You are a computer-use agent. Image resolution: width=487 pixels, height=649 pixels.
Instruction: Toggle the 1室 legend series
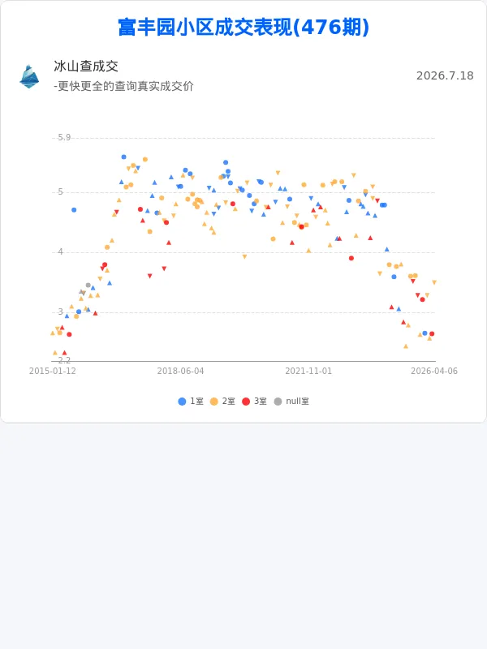click(x=191, y=401)
